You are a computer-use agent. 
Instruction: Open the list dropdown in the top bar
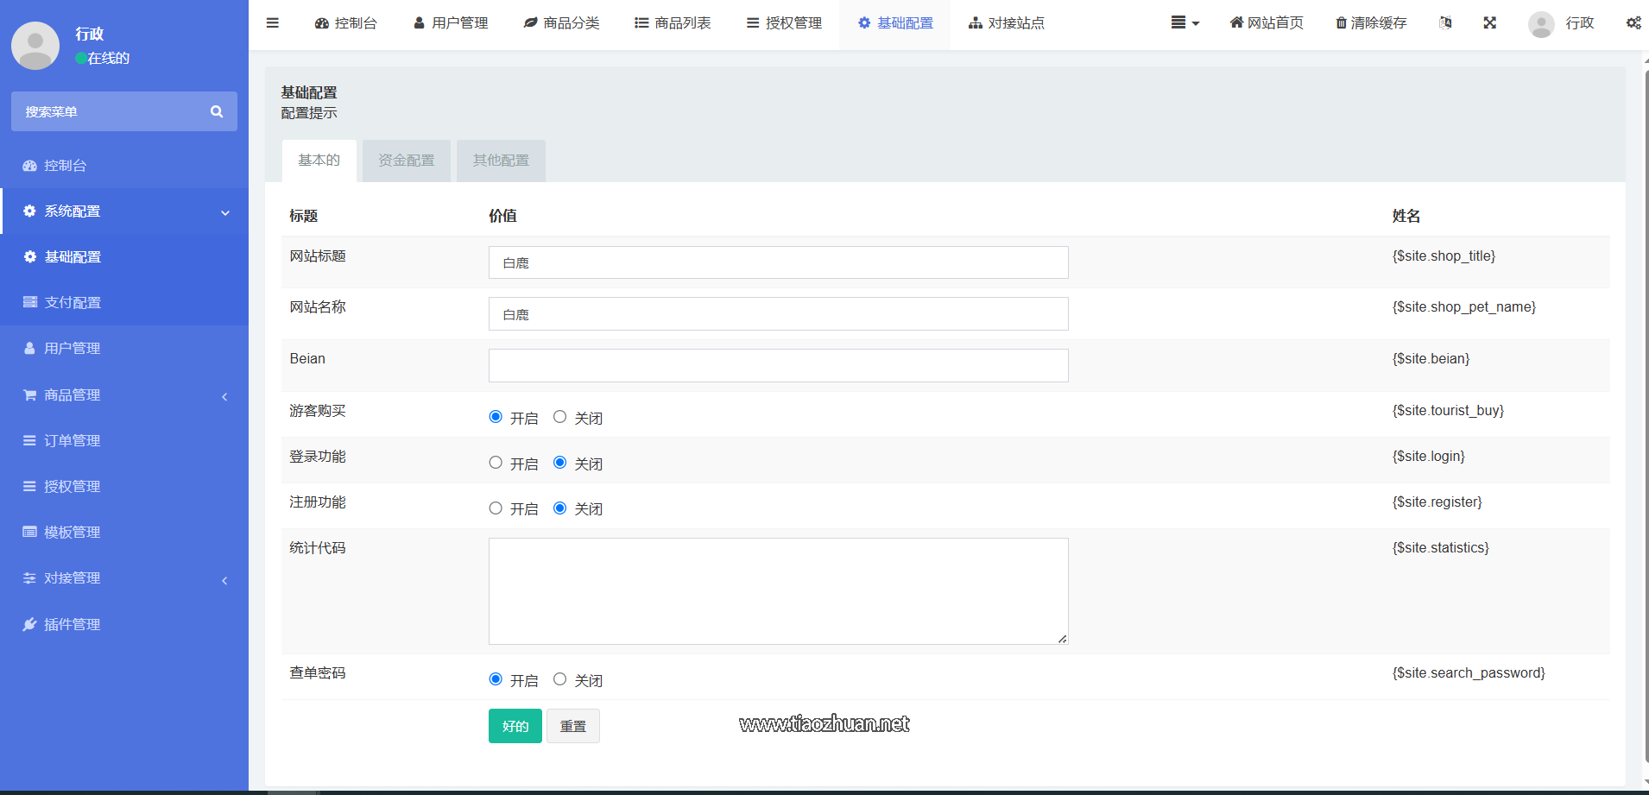1184,22
